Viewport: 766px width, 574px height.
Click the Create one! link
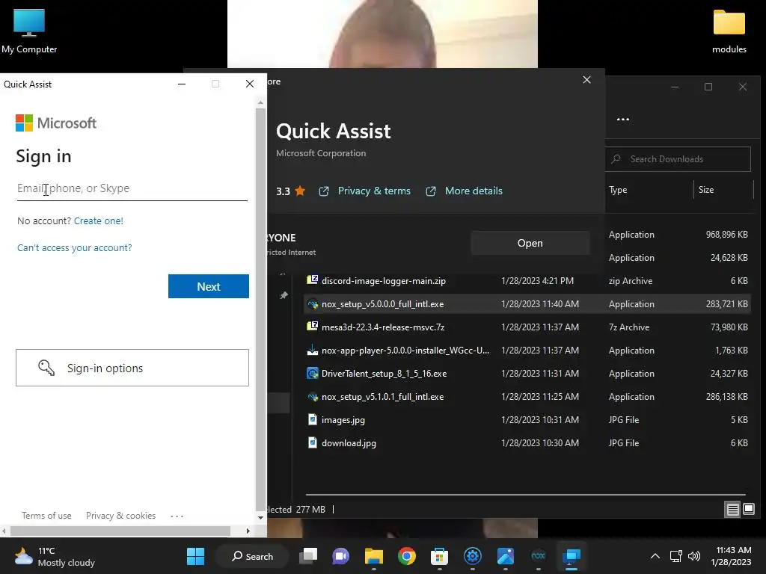pos(98,220)
